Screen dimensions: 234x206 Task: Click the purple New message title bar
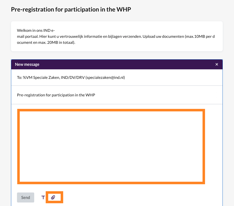coord(117,64)
